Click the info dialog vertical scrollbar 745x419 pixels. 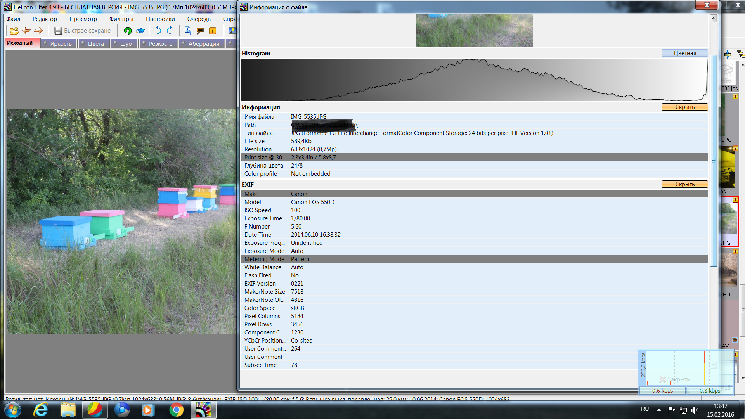(x=713, y=161)
